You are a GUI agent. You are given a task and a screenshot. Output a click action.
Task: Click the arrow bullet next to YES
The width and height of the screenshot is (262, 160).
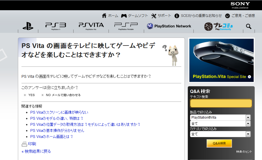(x=25, y=95)
